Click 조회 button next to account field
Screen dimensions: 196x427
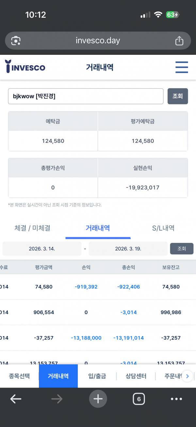pos(178,96)
